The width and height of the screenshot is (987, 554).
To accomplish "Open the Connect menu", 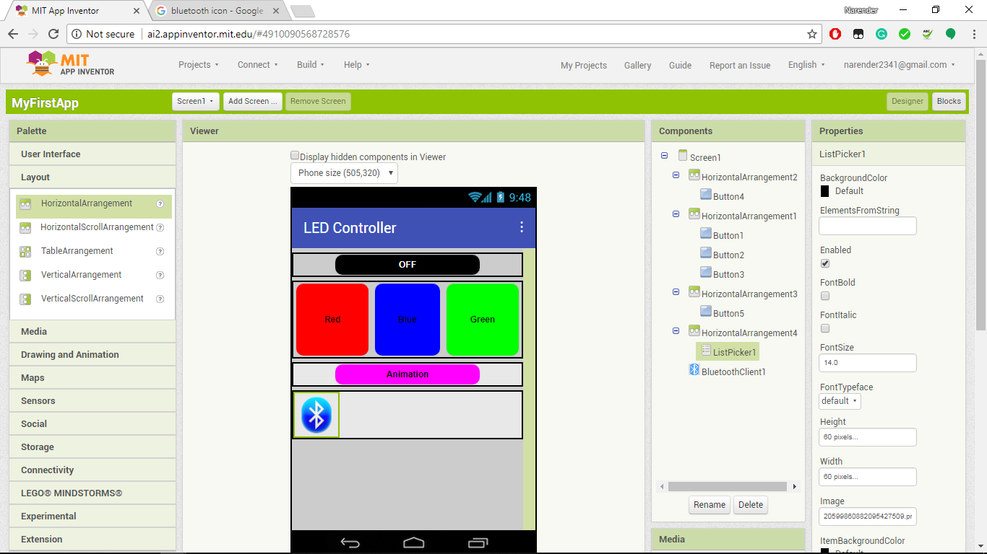I will pyautogui.click(x=258, y=65).
